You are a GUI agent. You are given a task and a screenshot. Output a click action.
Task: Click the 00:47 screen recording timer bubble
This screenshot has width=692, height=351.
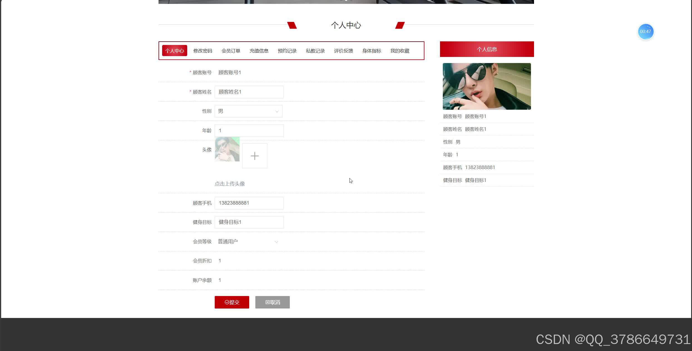pos(645,31)
